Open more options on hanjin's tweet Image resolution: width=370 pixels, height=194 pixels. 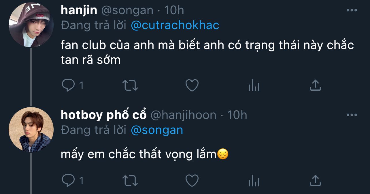coord(352,10)
